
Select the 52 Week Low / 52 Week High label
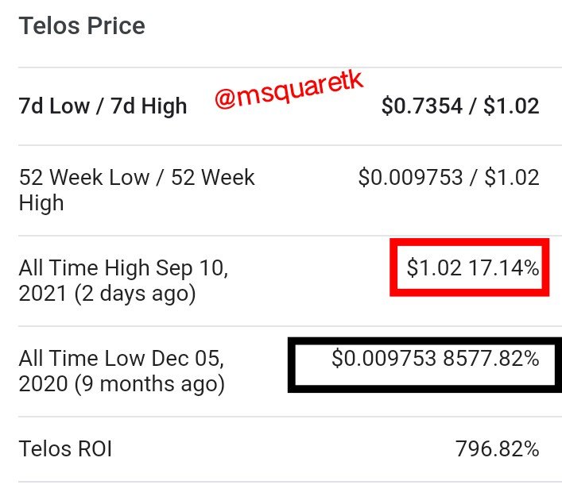(x=137, y=190)
